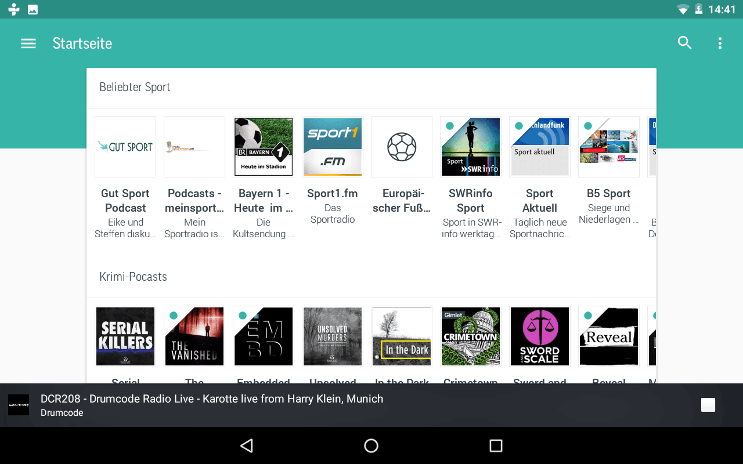This screenshot has height=464, width=743.
Task: Select the 'Gut Sport Podcast' title
Action: point(125,201)
